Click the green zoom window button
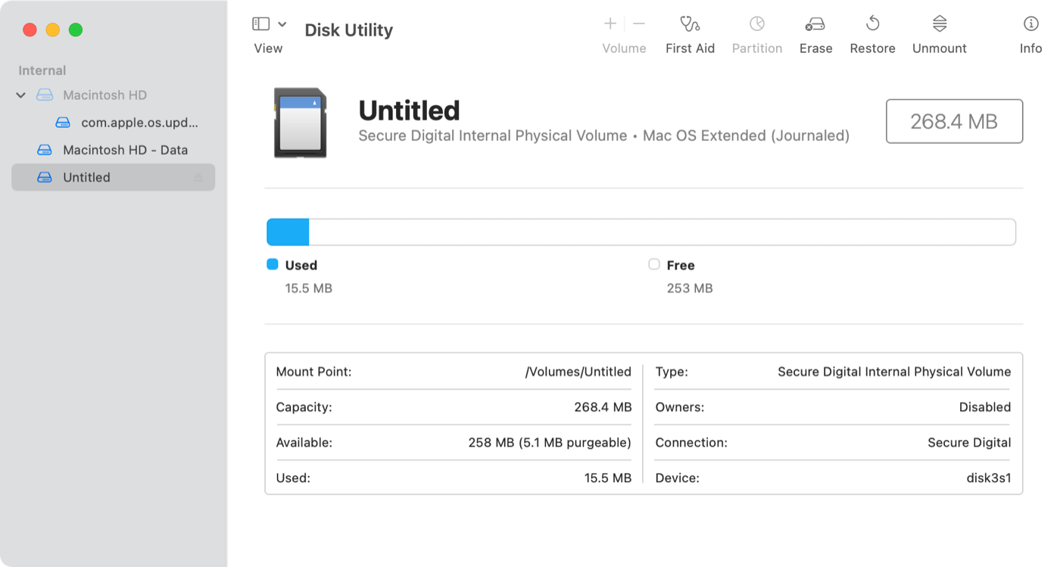 click(x=76, y=30)
